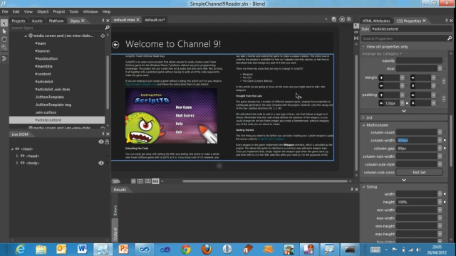456x256 pixels.
Task: Open Word from taskbar
Action: tap(82, 250)
